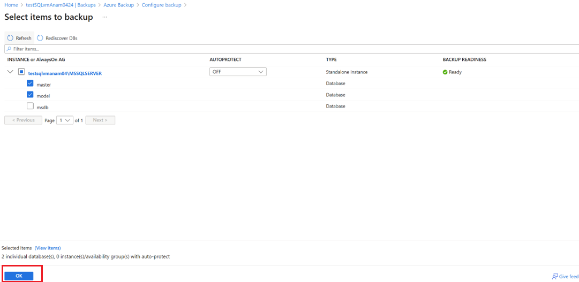Click the Refresh button label
The height and width of the screenshot is (282, 579).
[24, 38]
